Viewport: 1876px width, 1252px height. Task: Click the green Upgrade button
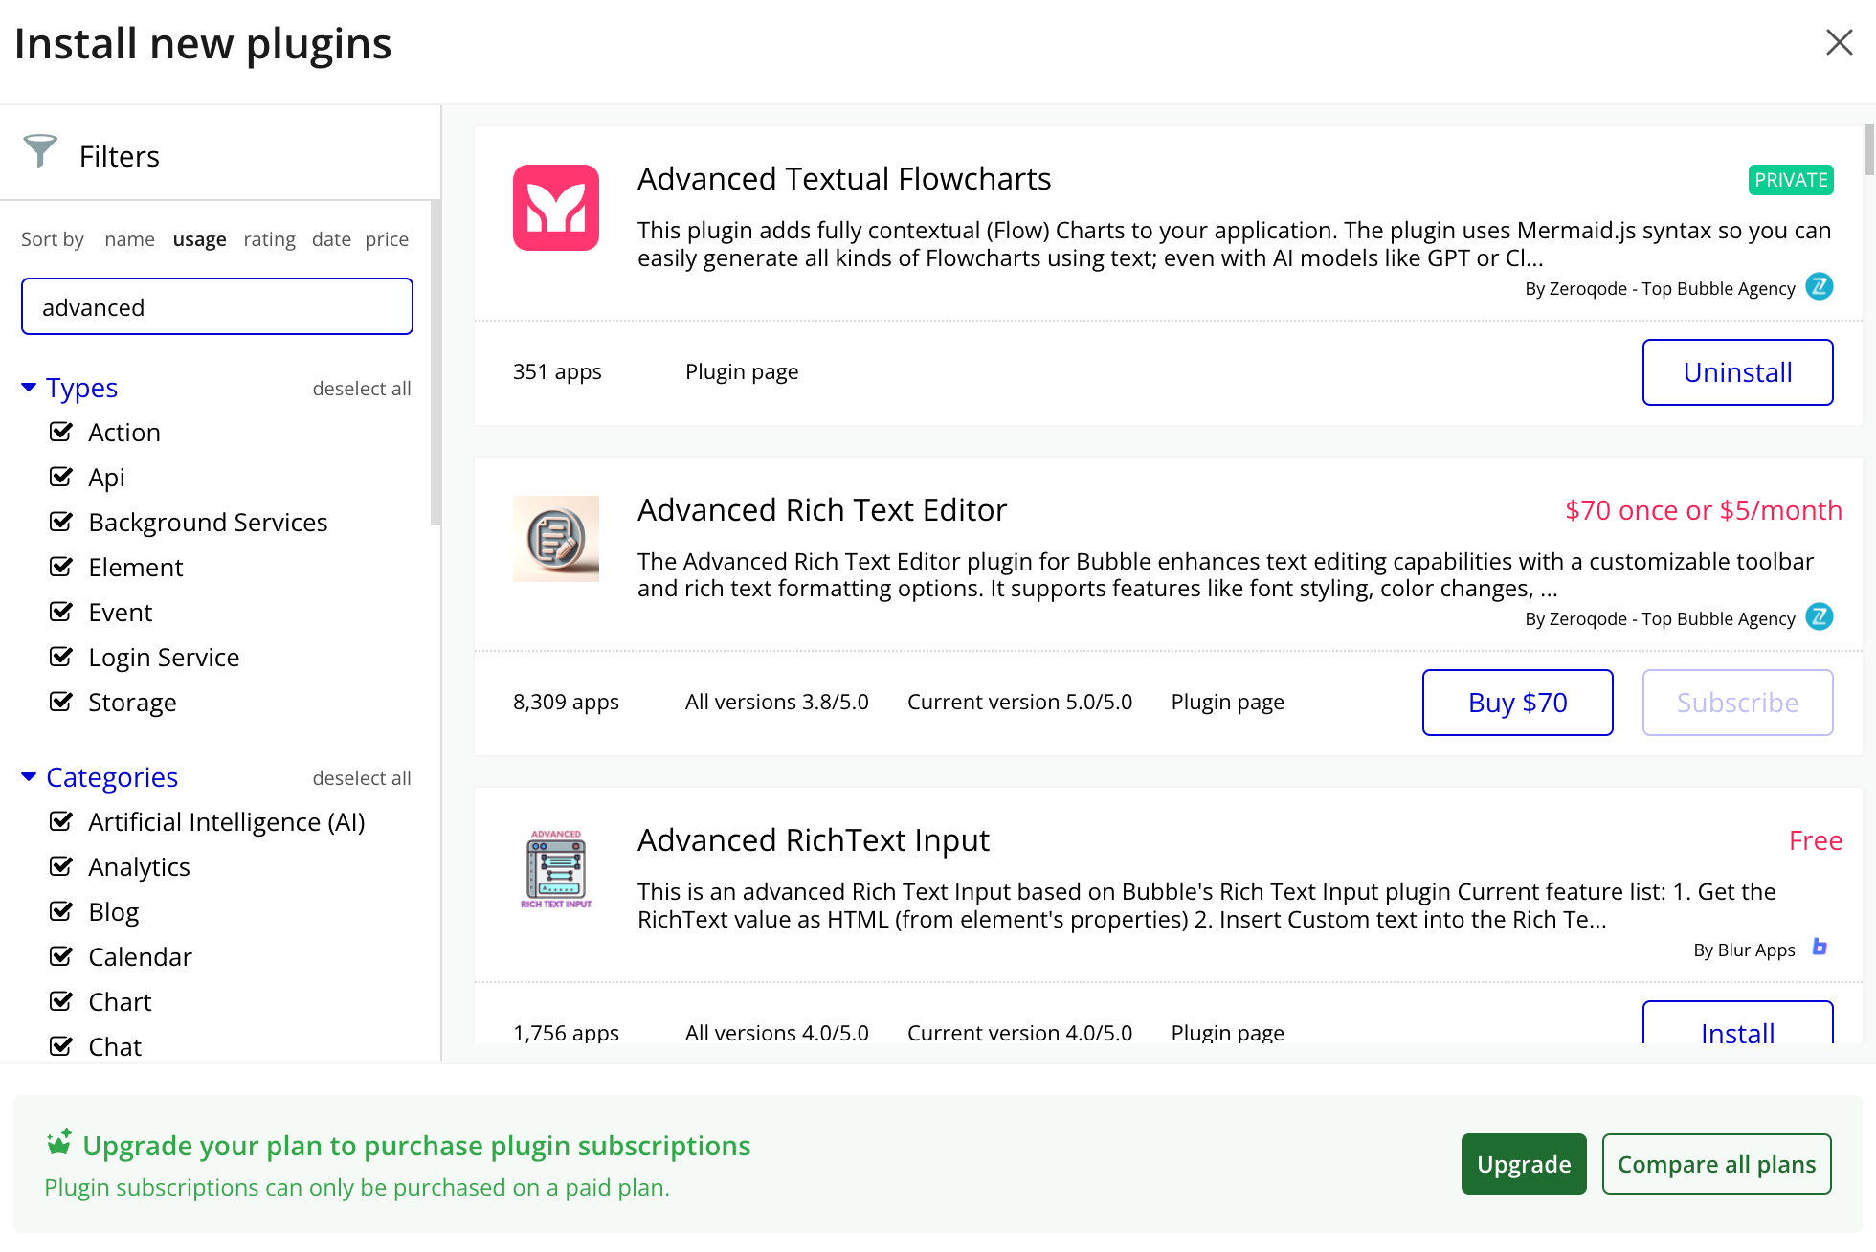[x=1524, y=1164]
